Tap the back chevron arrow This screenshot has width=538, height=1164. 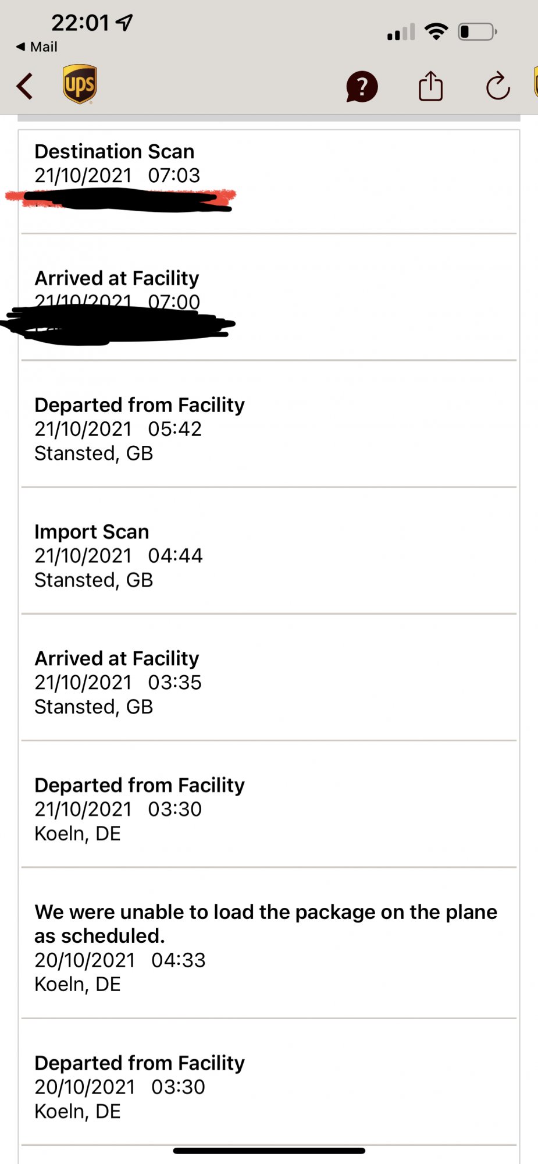[x=24, y=86]
